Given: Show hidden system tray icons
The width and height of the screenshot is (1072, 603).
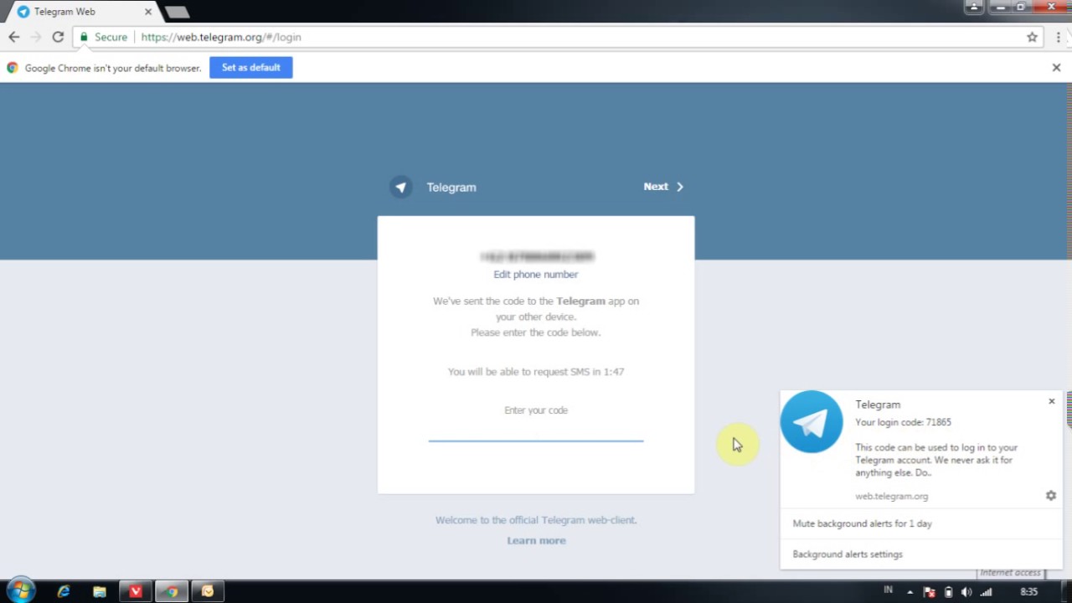Looking at the screenshot, I should [x=910, y=592].
